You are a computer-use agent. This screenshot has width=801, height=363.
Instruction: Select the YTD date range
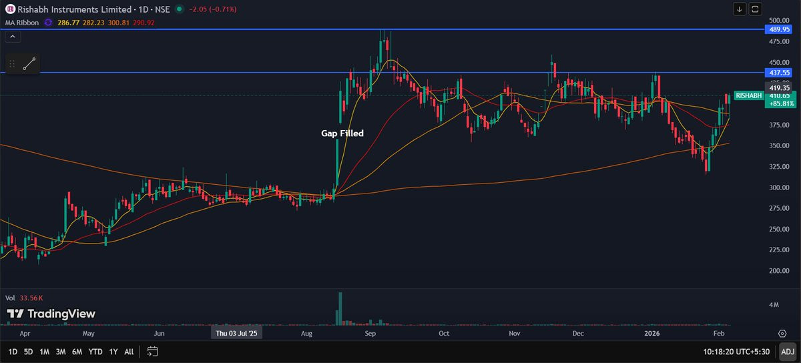point(95,351)
